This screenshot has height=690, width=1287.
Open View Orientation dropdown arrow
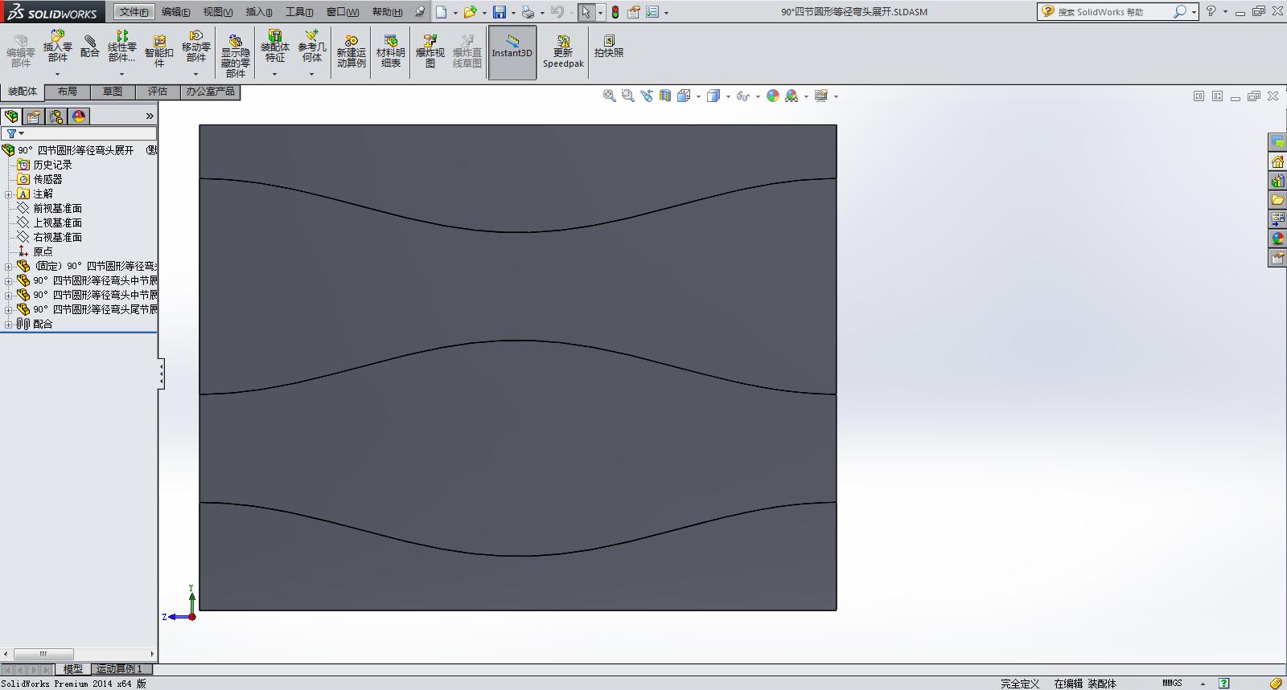(698, 96)
